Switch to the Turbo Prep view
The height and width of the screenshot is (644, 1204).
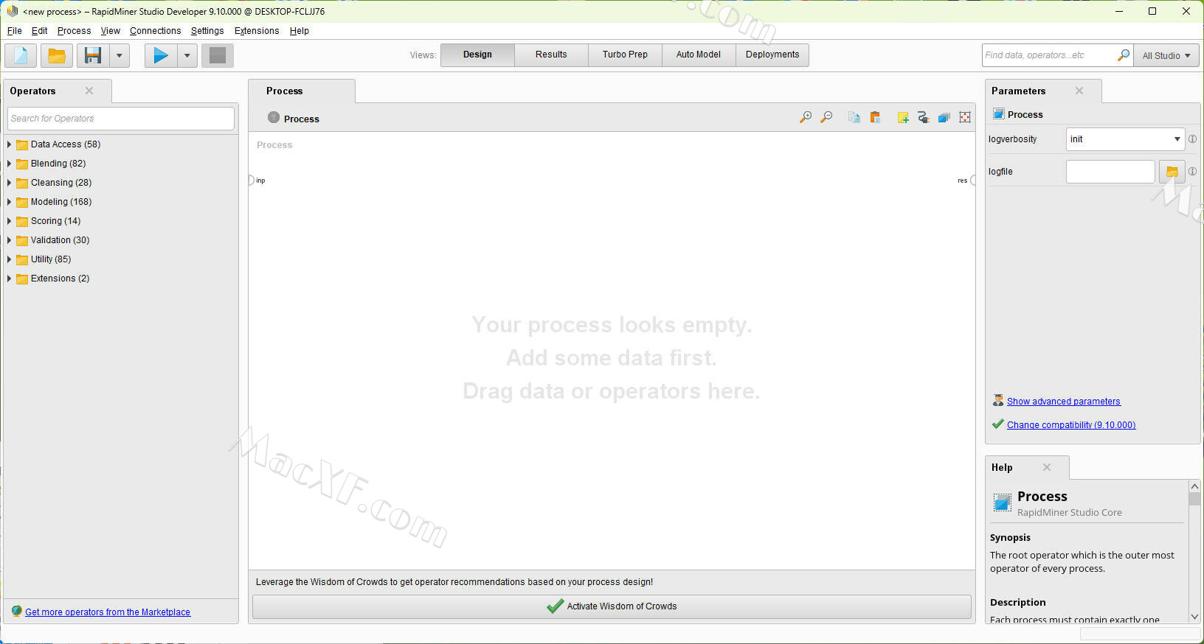pyautogui.click(x=625, y=55)
